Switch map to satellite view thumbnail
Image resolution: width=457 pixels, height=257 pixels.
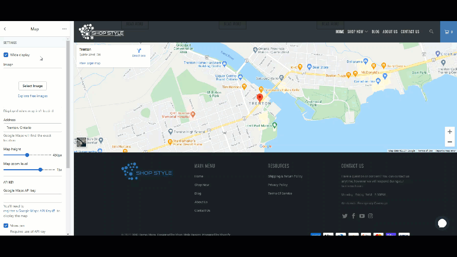81,142
